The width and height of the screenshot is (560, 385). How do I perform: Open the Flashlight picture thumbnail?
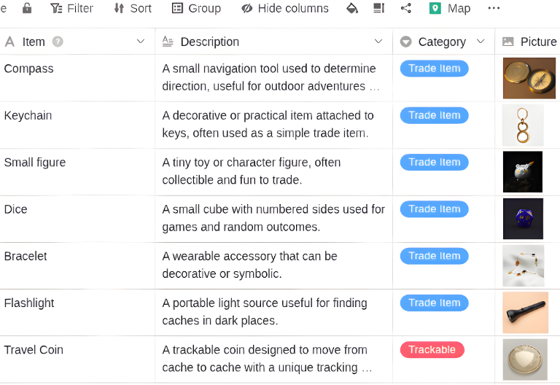click(525, 313)
